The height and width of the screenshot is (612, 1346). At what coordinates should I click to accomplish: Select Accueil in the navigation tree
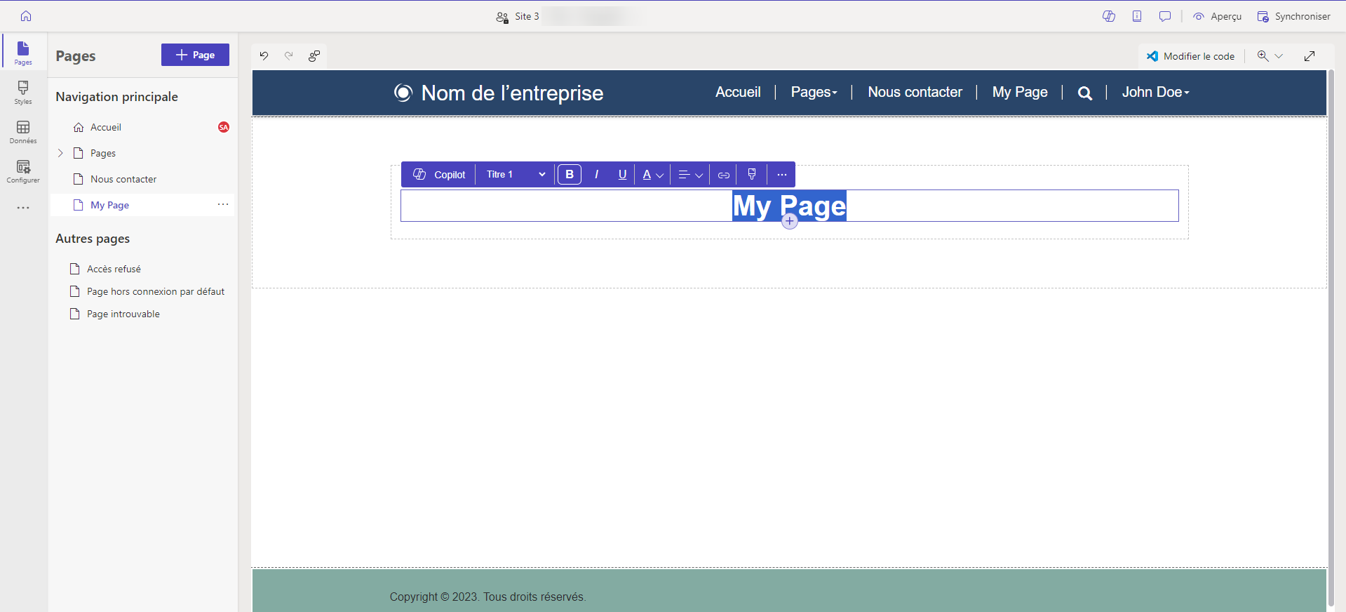106,127
